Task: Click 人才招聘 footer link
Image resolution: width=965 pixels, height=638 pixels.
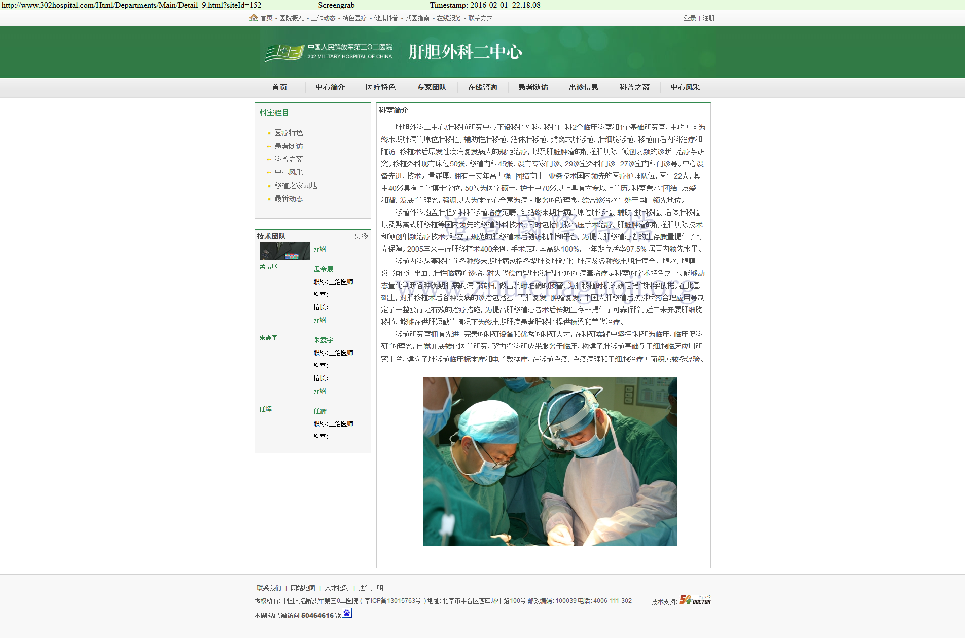Action: click(337, 588)
